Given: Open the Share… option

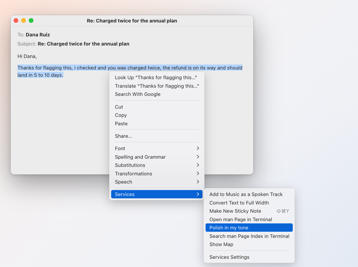Looking at the screenshot, I should coord(157,136).
